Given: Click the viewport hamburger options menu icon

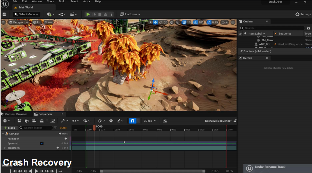Looking at the screenshot, I should (4, 22).
